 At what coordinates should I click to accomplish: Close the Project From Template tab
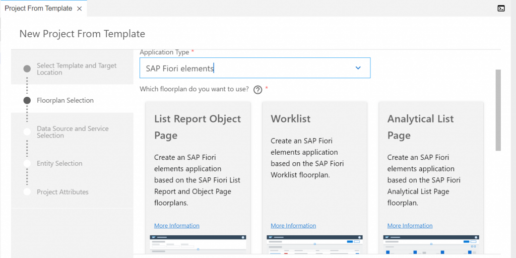coord(79,9)
